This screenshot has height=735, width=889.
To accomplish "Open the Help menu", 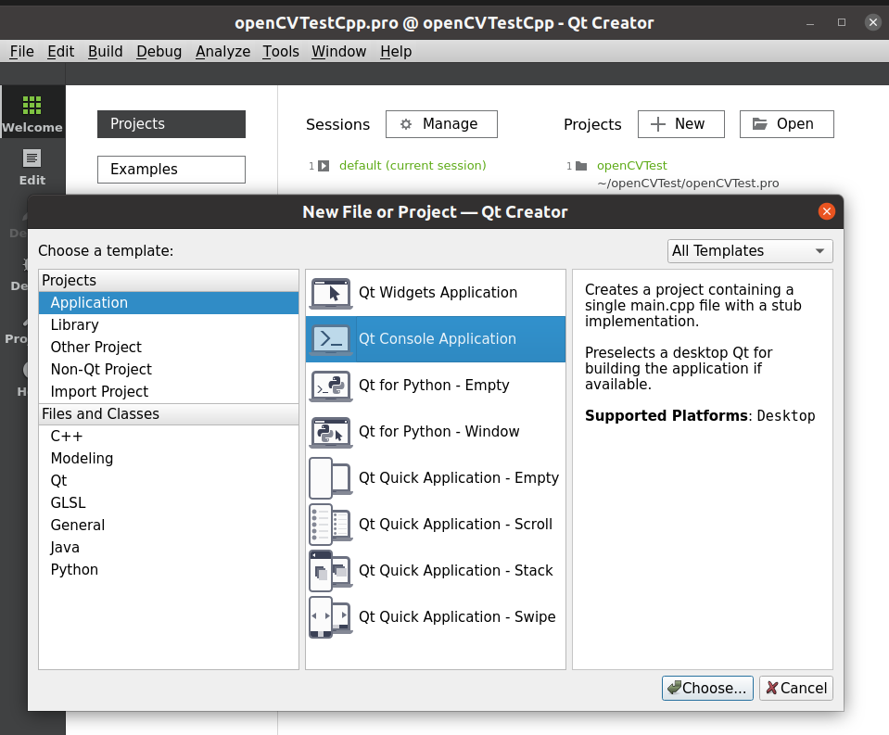I will click(x=396, y=52).
